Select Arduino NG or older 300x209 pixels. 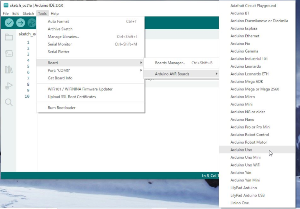pos(257,112)
